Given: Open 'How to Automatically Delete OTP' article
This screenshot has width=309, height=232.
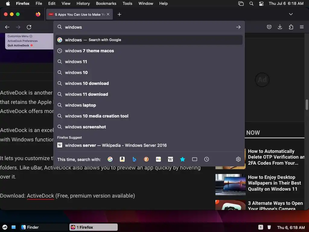Looking at the screenshot, I should pos(276,157).
